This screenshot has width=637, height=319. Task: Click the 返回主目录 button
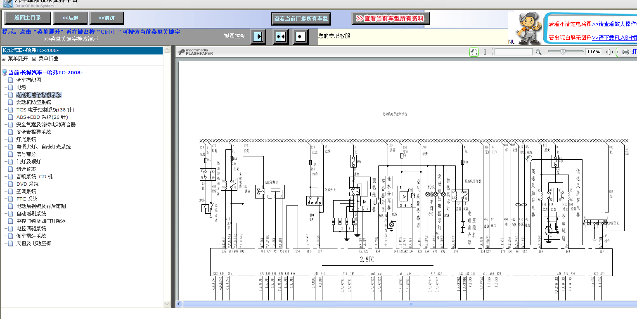click(x=28, y=18)
